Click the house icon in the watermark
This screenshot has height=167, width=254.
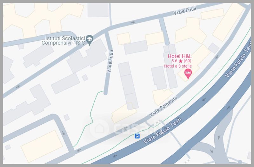(99, 128)
